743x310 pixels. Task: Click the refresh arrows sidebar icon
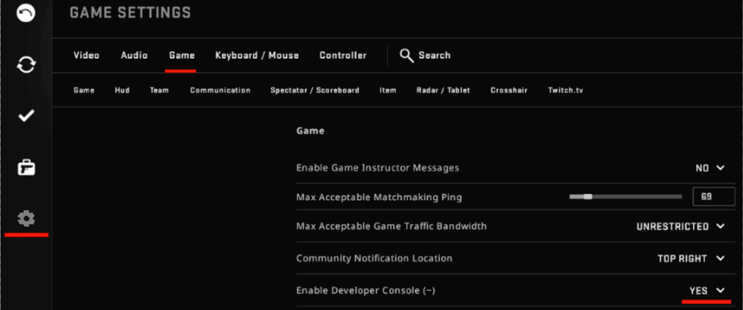pyautogui.click(x=26, y=65)
